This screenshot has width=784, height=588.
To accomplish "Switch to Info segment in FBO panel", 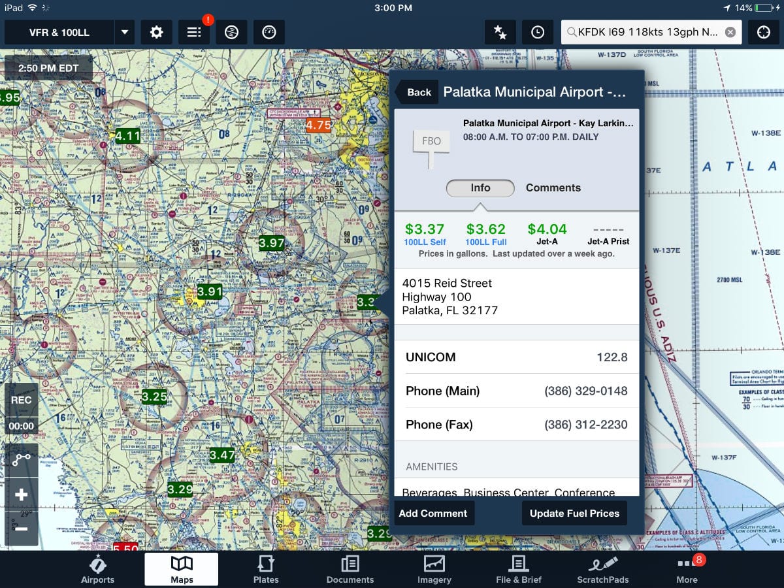I will 480,188.
